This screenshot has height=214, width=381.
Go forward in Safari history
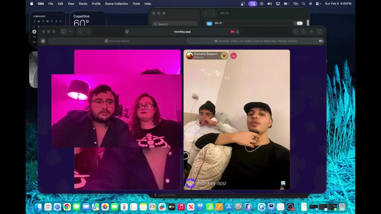(x=88, y=32)
